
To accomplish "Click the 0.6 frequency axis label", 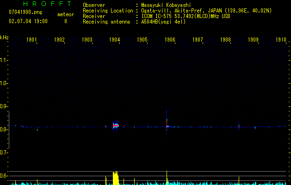I will (4, 176).
